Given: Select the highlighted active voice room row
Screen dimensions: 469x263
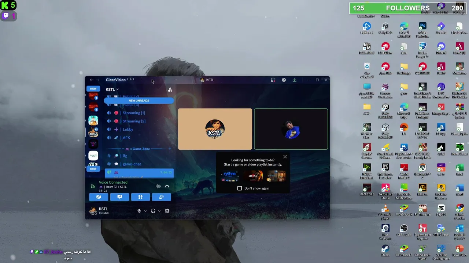Looking at the screenshot, I should pyautogui.click(x=139, y=172).
